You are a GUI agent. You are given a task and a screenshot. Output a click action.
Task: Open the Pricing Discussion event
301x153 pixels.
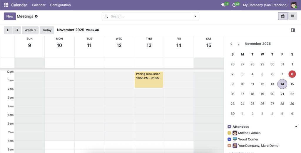click(x=149, y=80)
